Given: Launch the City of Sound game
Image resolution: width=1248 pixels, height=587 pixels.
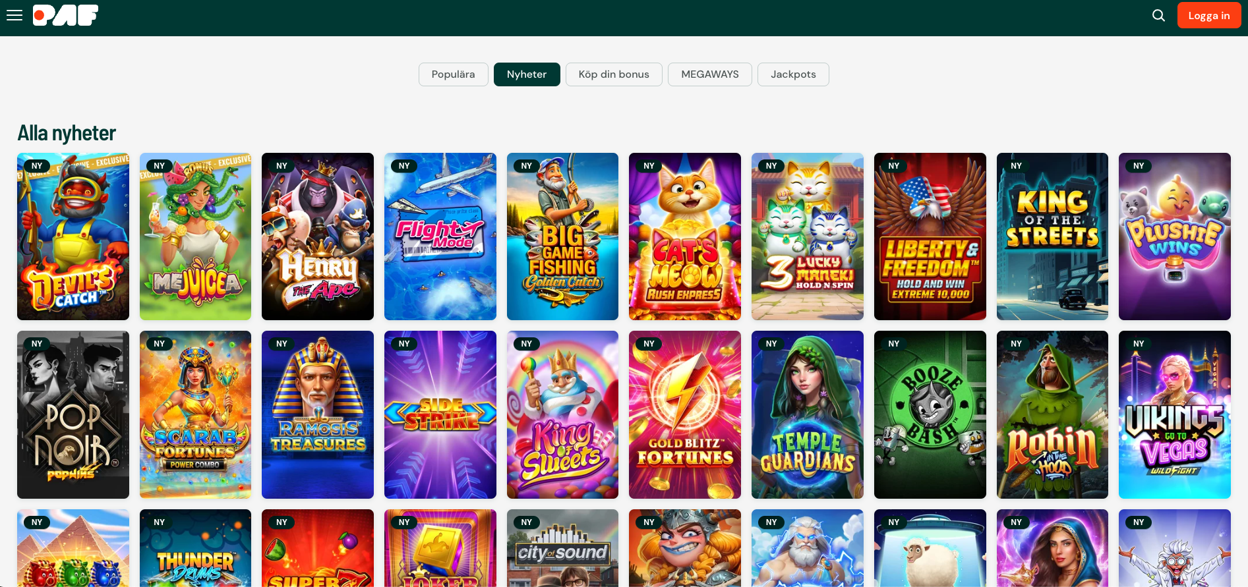Looking at the screenshot, I should [x=563, y=548].
